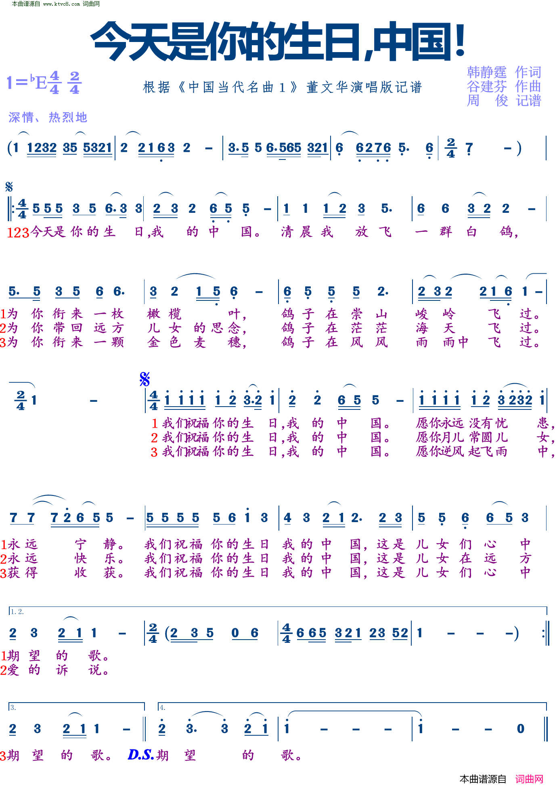Click the lyric 鸽子在崇山峻岭飞过
Screen dimensions: 557x789
click(x=411, y=314)
